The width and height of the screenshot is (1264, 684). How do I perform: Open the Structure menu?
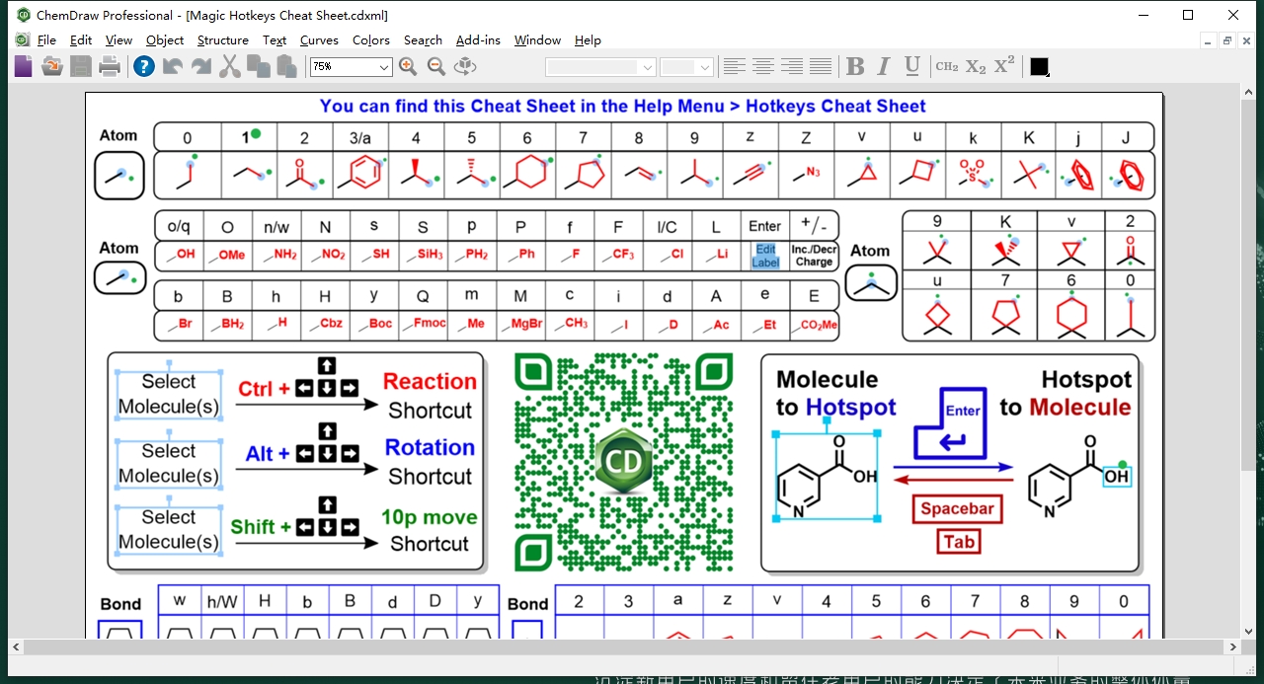coord(222,40)
